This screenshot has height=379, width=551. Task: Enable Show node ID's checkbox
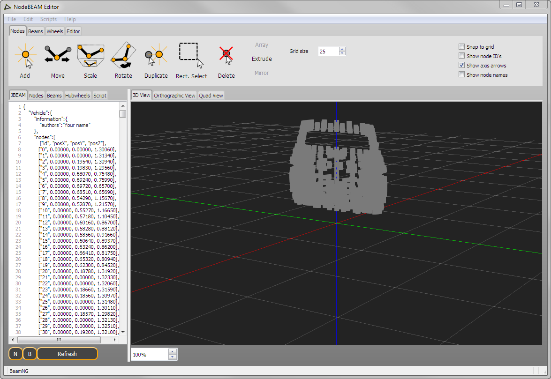[462, 56]
